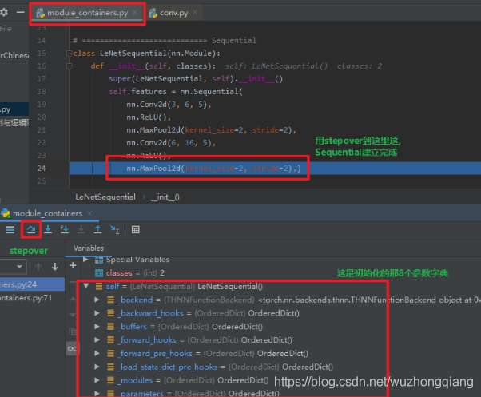Open the thread selector dropdown
The height and width of the screenshot is (397, 481).
[14, 267]
